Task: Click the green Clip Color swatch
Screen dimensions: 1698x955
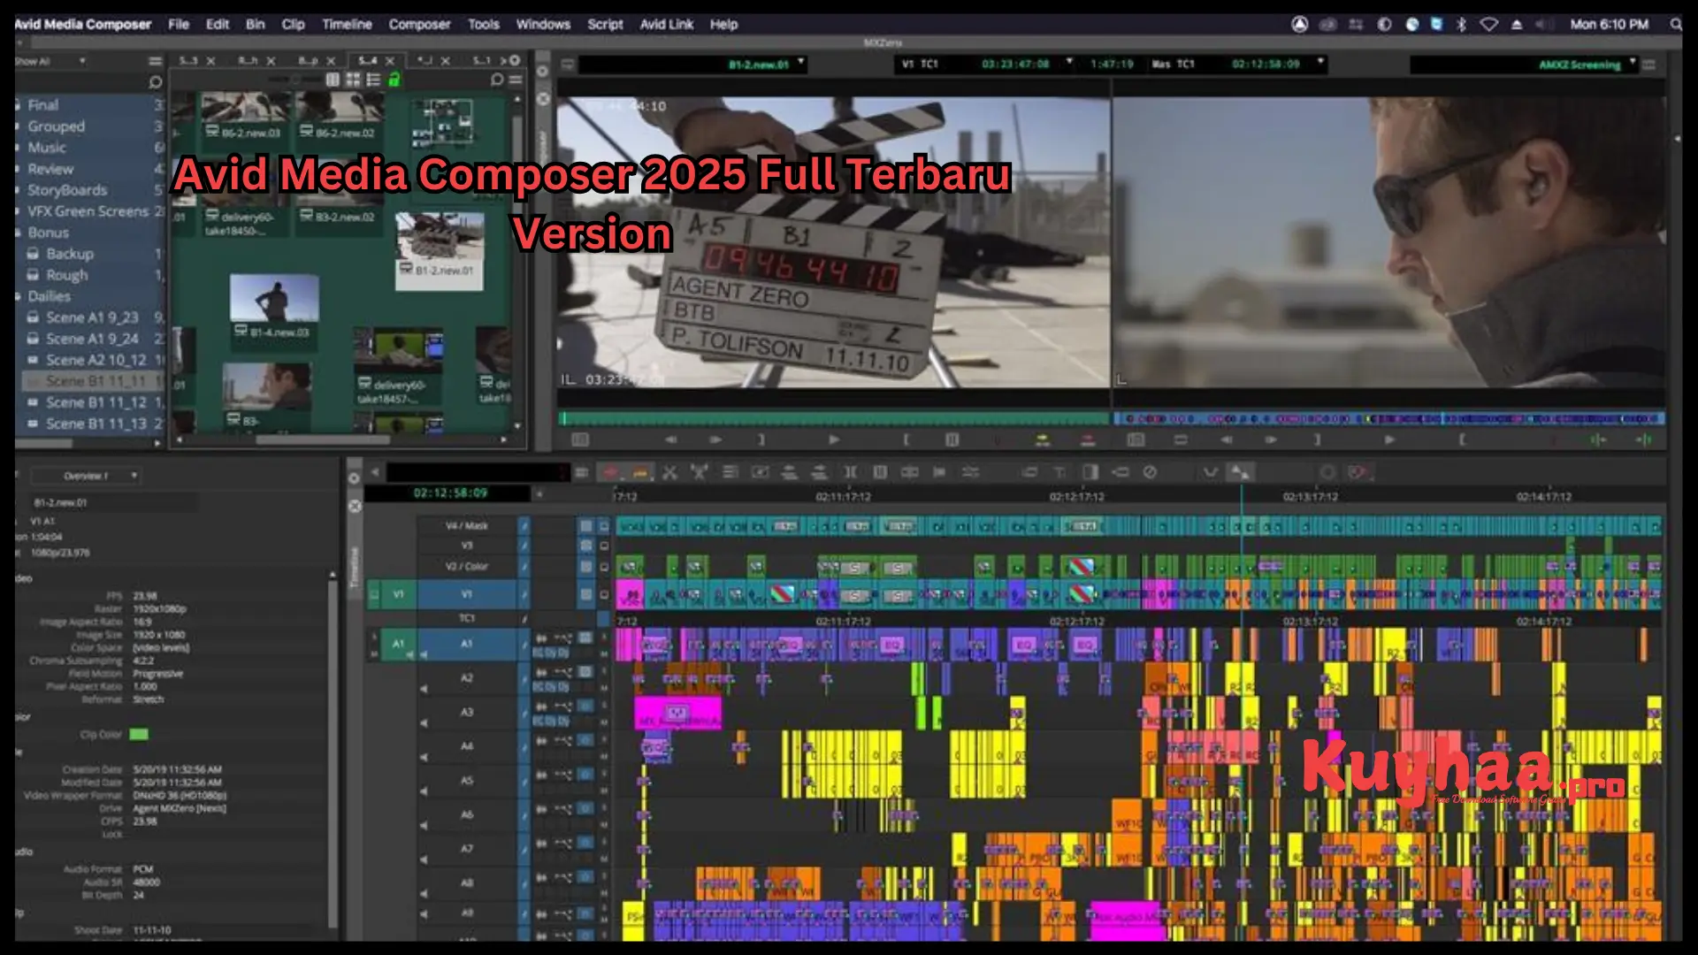Action: click(x=137, y=734)
